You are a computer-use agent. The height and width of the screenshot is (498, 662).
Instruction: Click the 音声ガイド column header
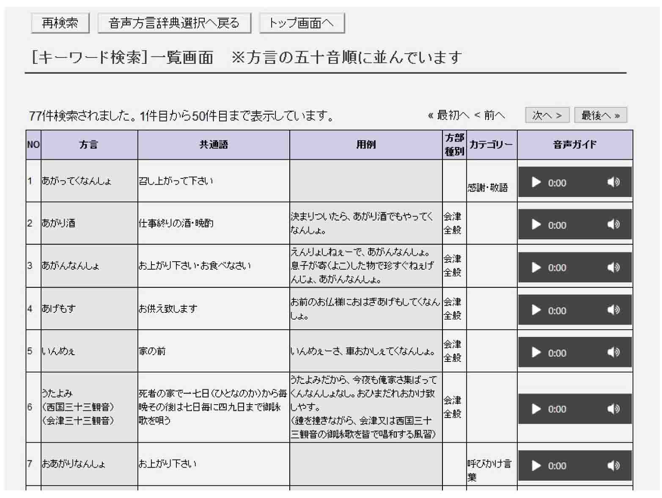[x=575, y=145]
